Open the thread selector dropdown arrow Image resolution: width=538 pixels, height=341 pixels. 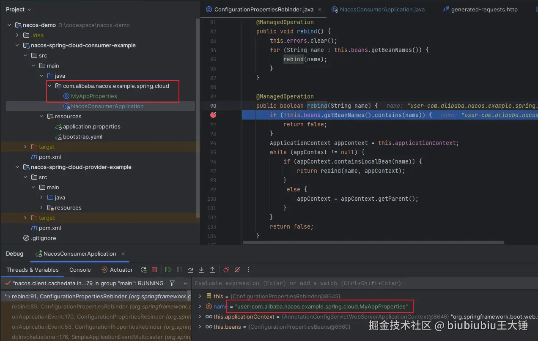tap(185, 283)
